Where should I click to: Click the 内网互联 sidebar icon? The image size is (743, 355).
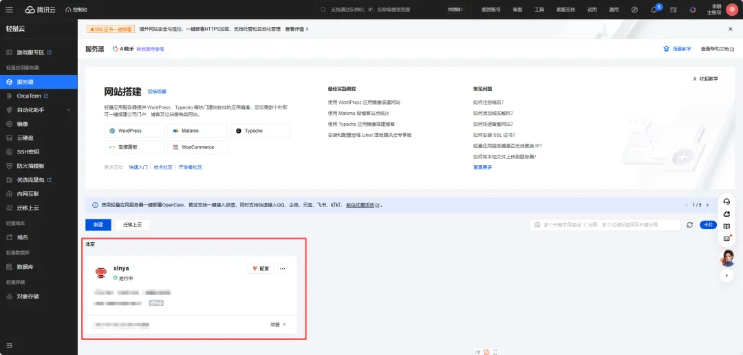pyautogui.click(x=9, y=194)
